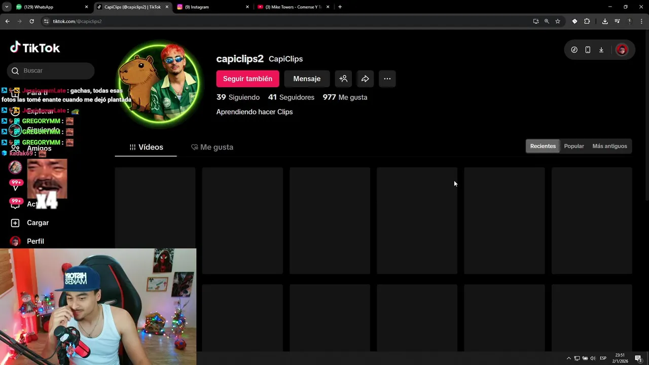Click the phone app icon in top-right pill
Viewport: 649px width, 365px height.
[x=588, y=50]
